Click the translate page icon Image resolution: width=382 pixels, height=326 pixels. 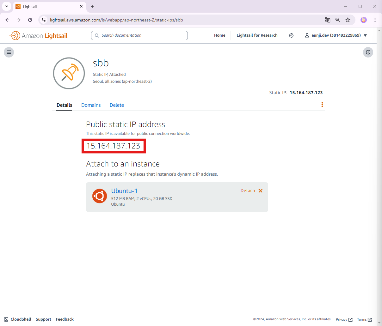[x=328, y=20]
